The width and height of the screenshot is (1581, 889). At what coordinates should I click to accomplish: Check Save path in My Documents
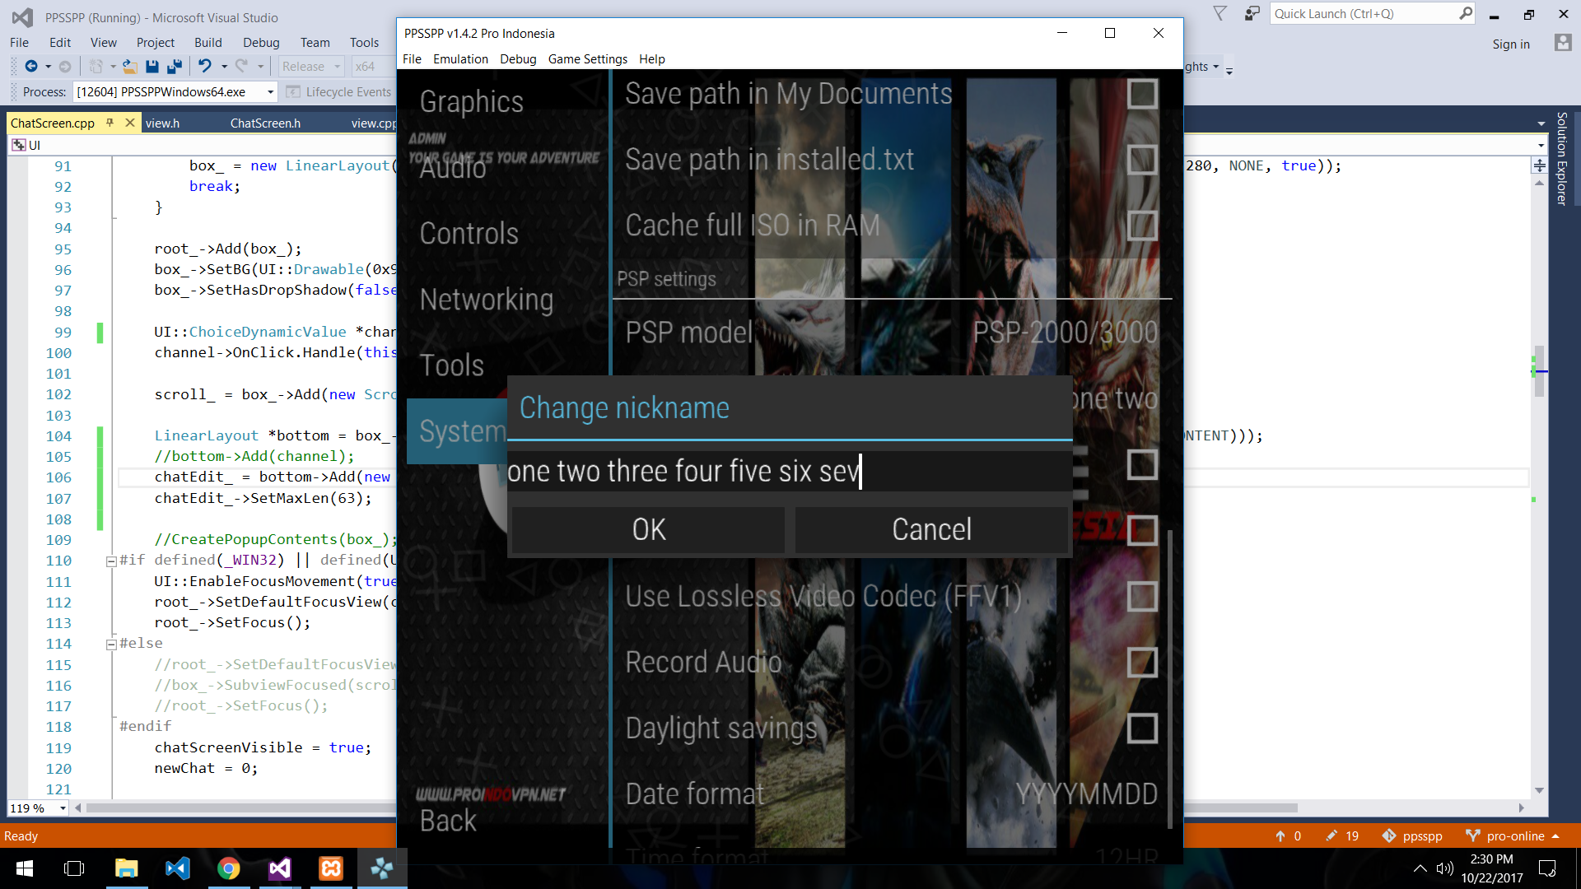coord(1142,93)
